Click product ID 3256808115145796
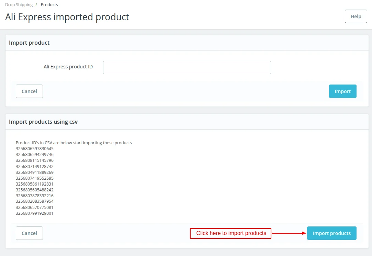 point(35,160)
